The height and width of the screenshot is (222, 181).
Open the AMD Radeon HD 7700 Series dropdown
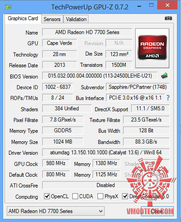click(56, 211)
